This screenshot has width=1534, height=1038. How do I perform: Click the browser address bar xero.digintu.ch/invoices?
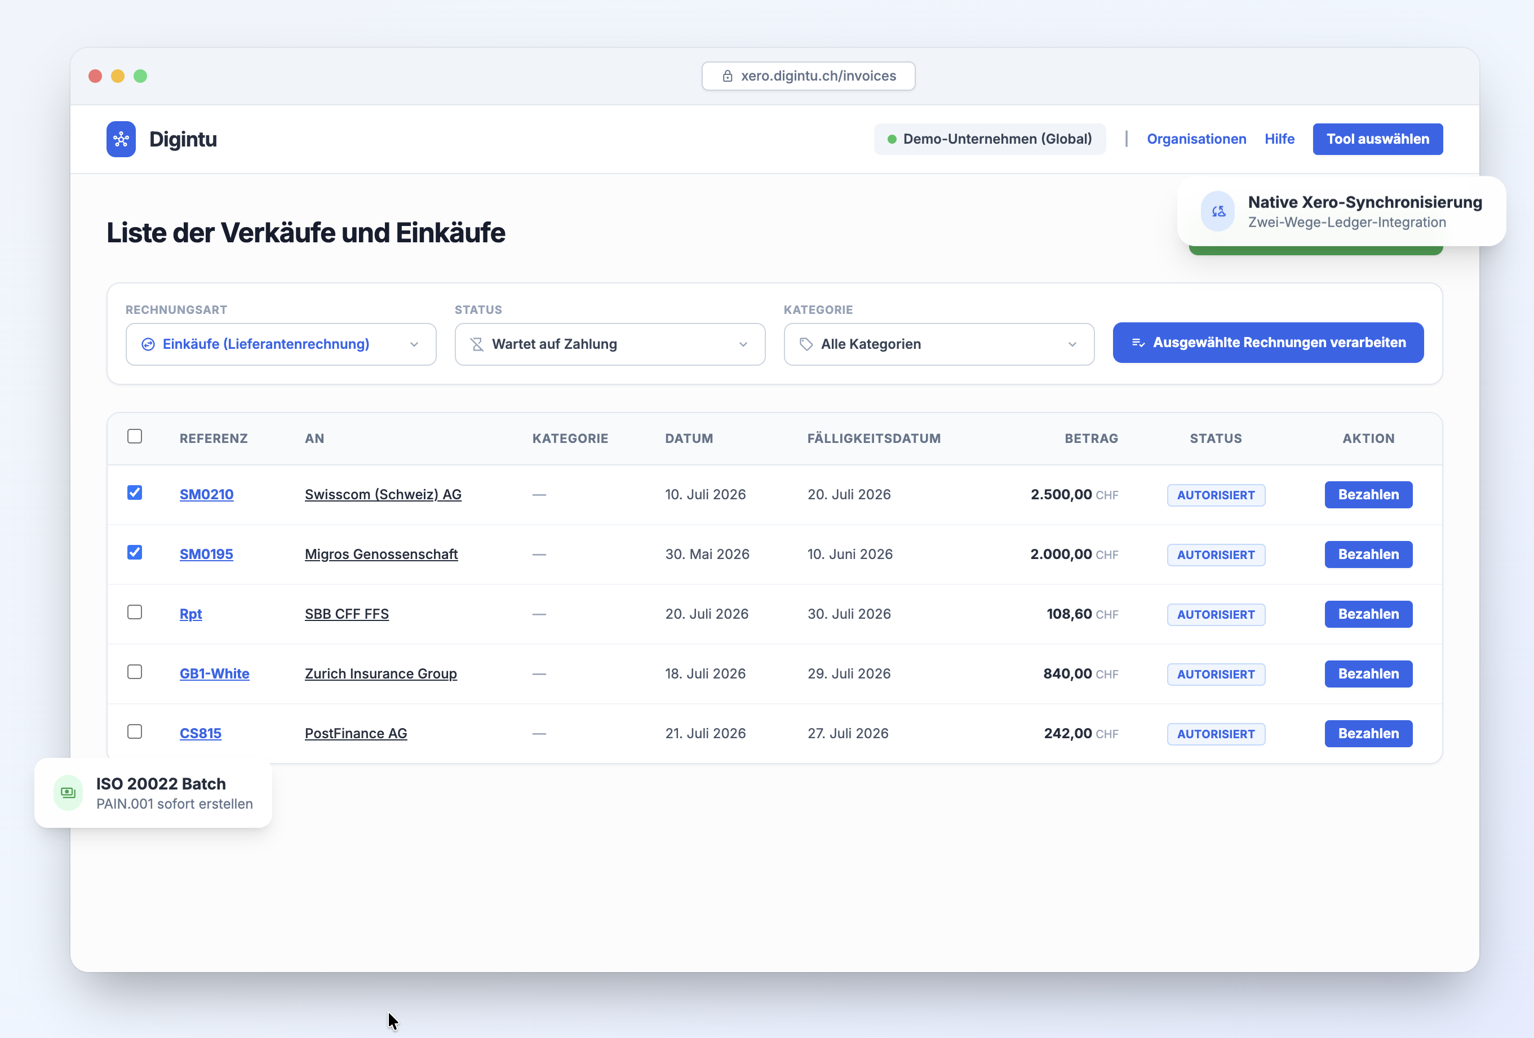coord(809,76)
